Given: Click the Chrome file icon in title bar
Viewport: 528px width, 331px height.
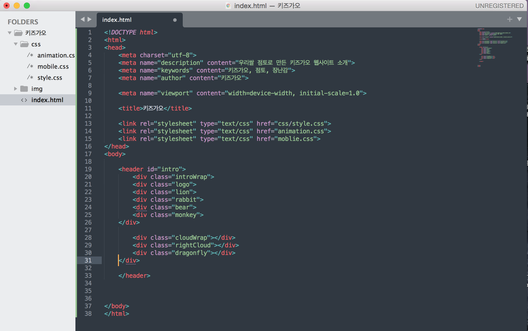Looking at the screenshot, I should point(228,6).
